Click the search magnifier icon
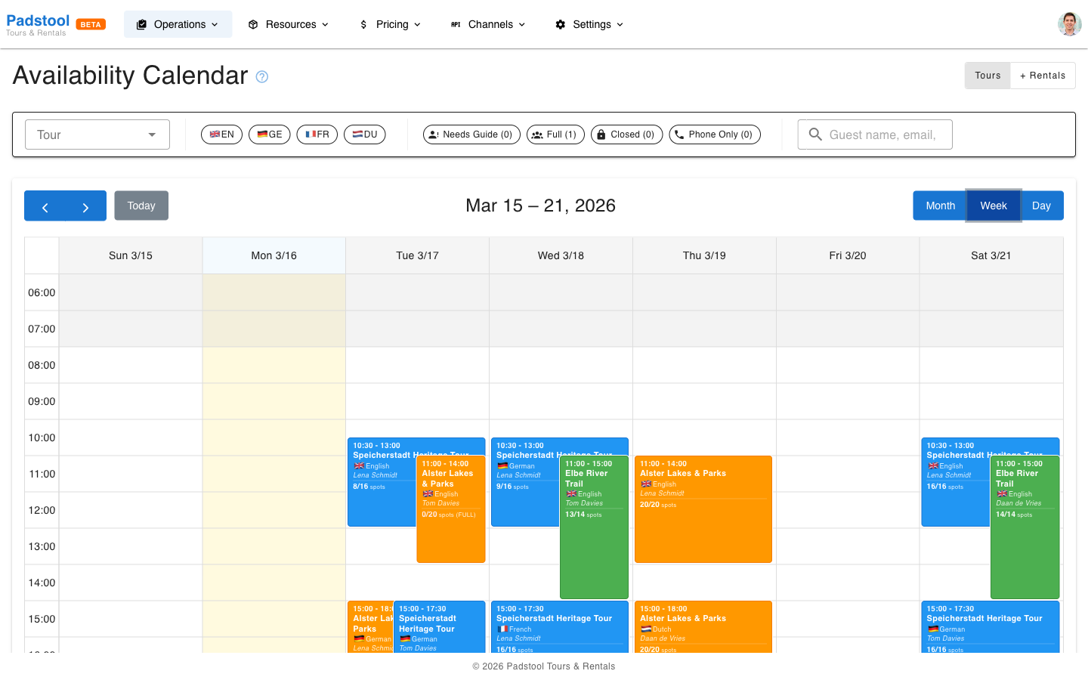The height and width of the screenshot is (680, 1088). tap(815, 134)
